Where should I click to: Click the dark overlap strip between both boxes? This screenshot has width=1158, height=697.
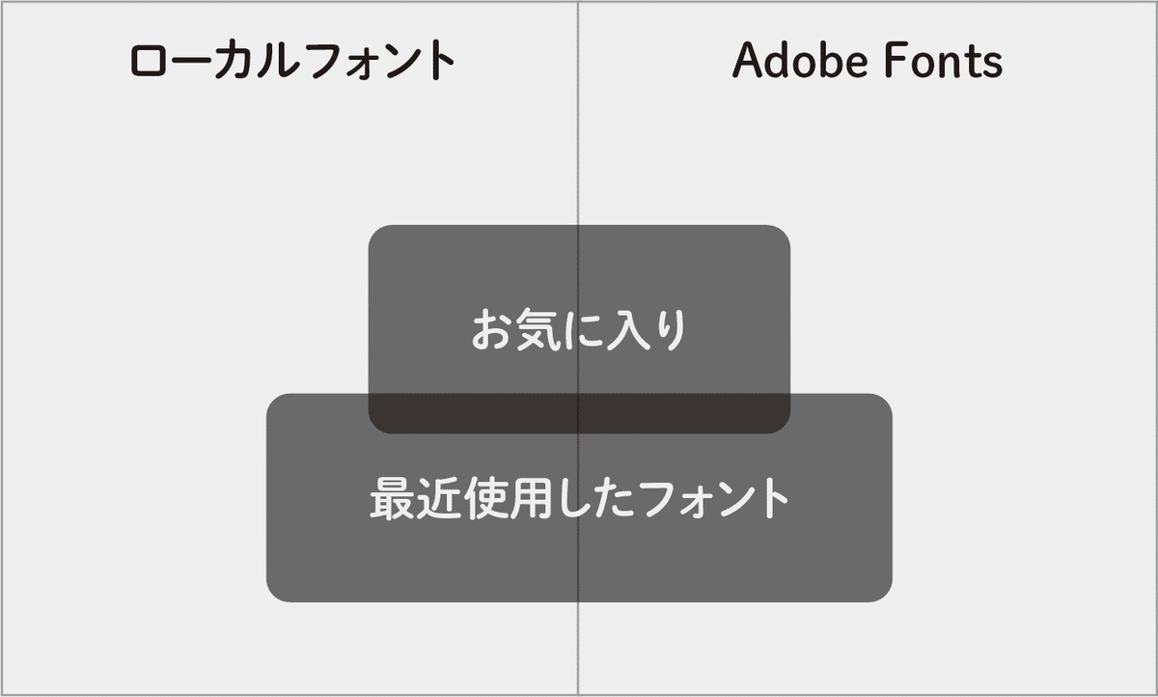(x=579, y=413)
